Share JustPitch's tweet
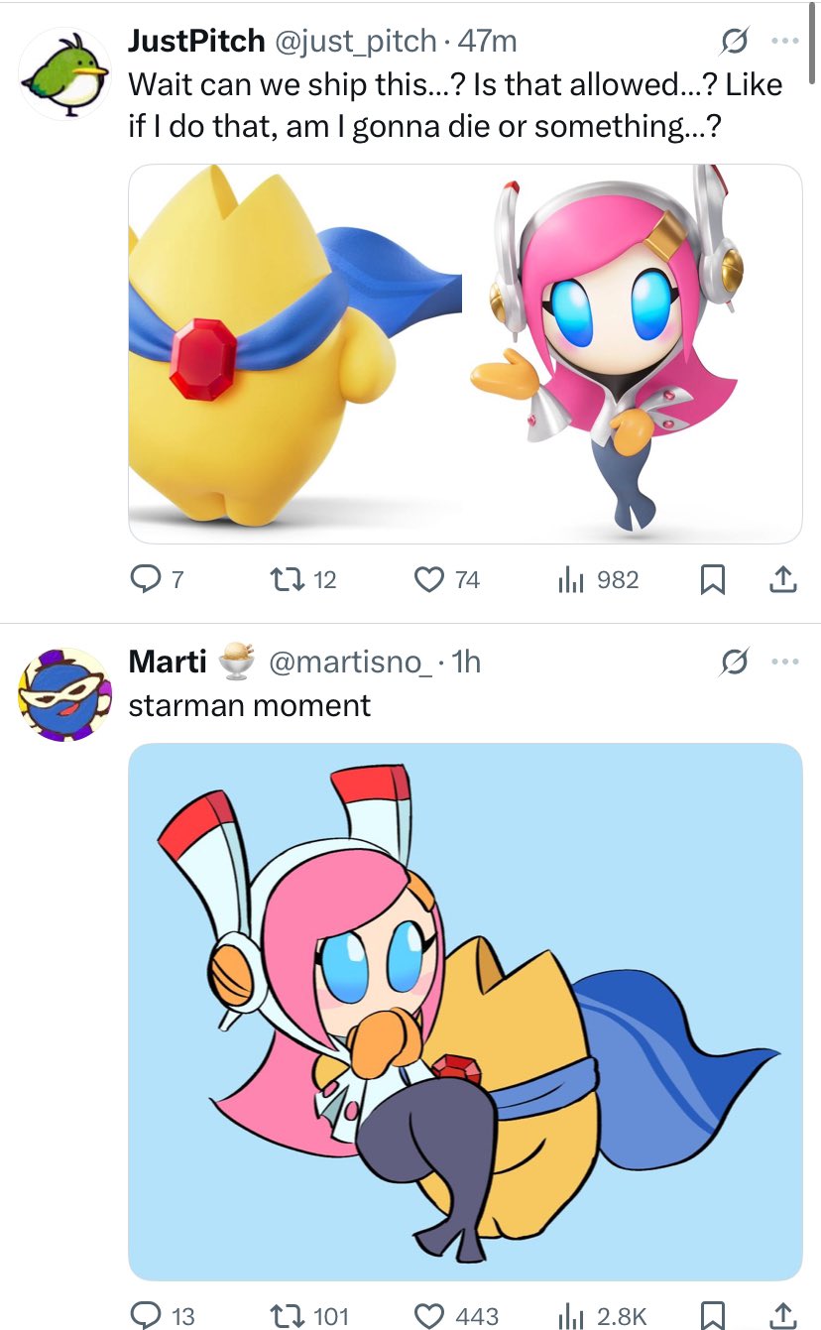Screen dimensions: 821x1330 point(783,579)
